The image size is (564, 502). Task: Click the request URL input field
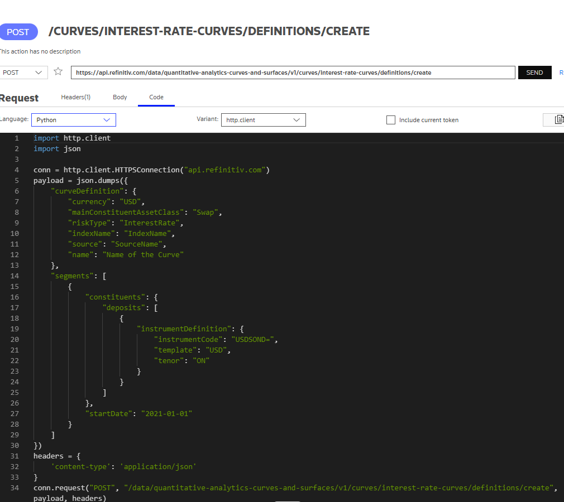[x=293, y=73]
